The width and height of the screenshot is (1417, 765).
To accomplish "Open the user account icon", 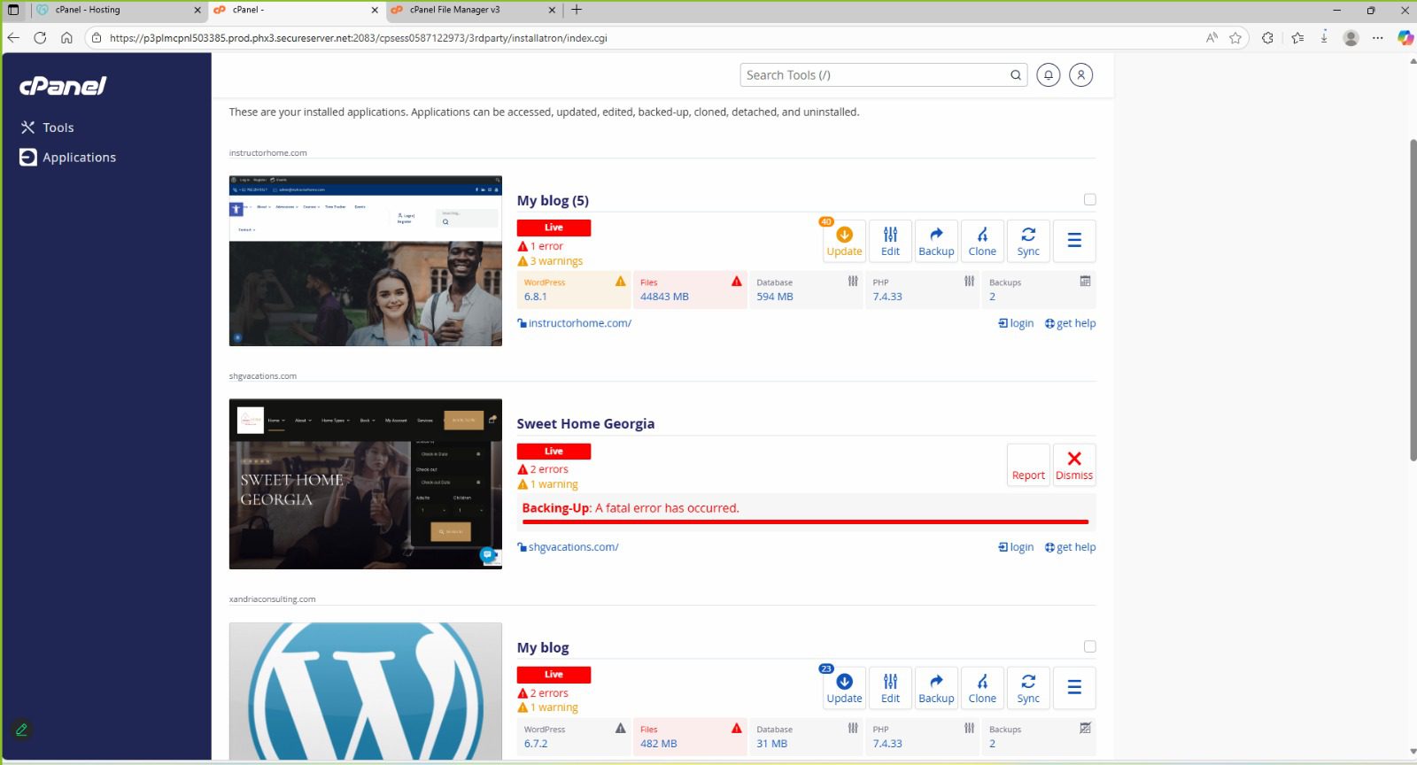I will (x=1080, y=75).
